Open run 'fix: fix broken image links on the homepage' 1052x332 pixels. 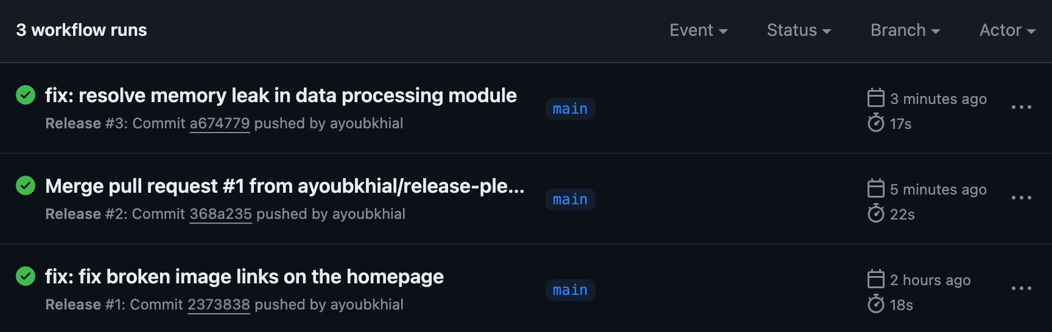click(x=244, y=277)
